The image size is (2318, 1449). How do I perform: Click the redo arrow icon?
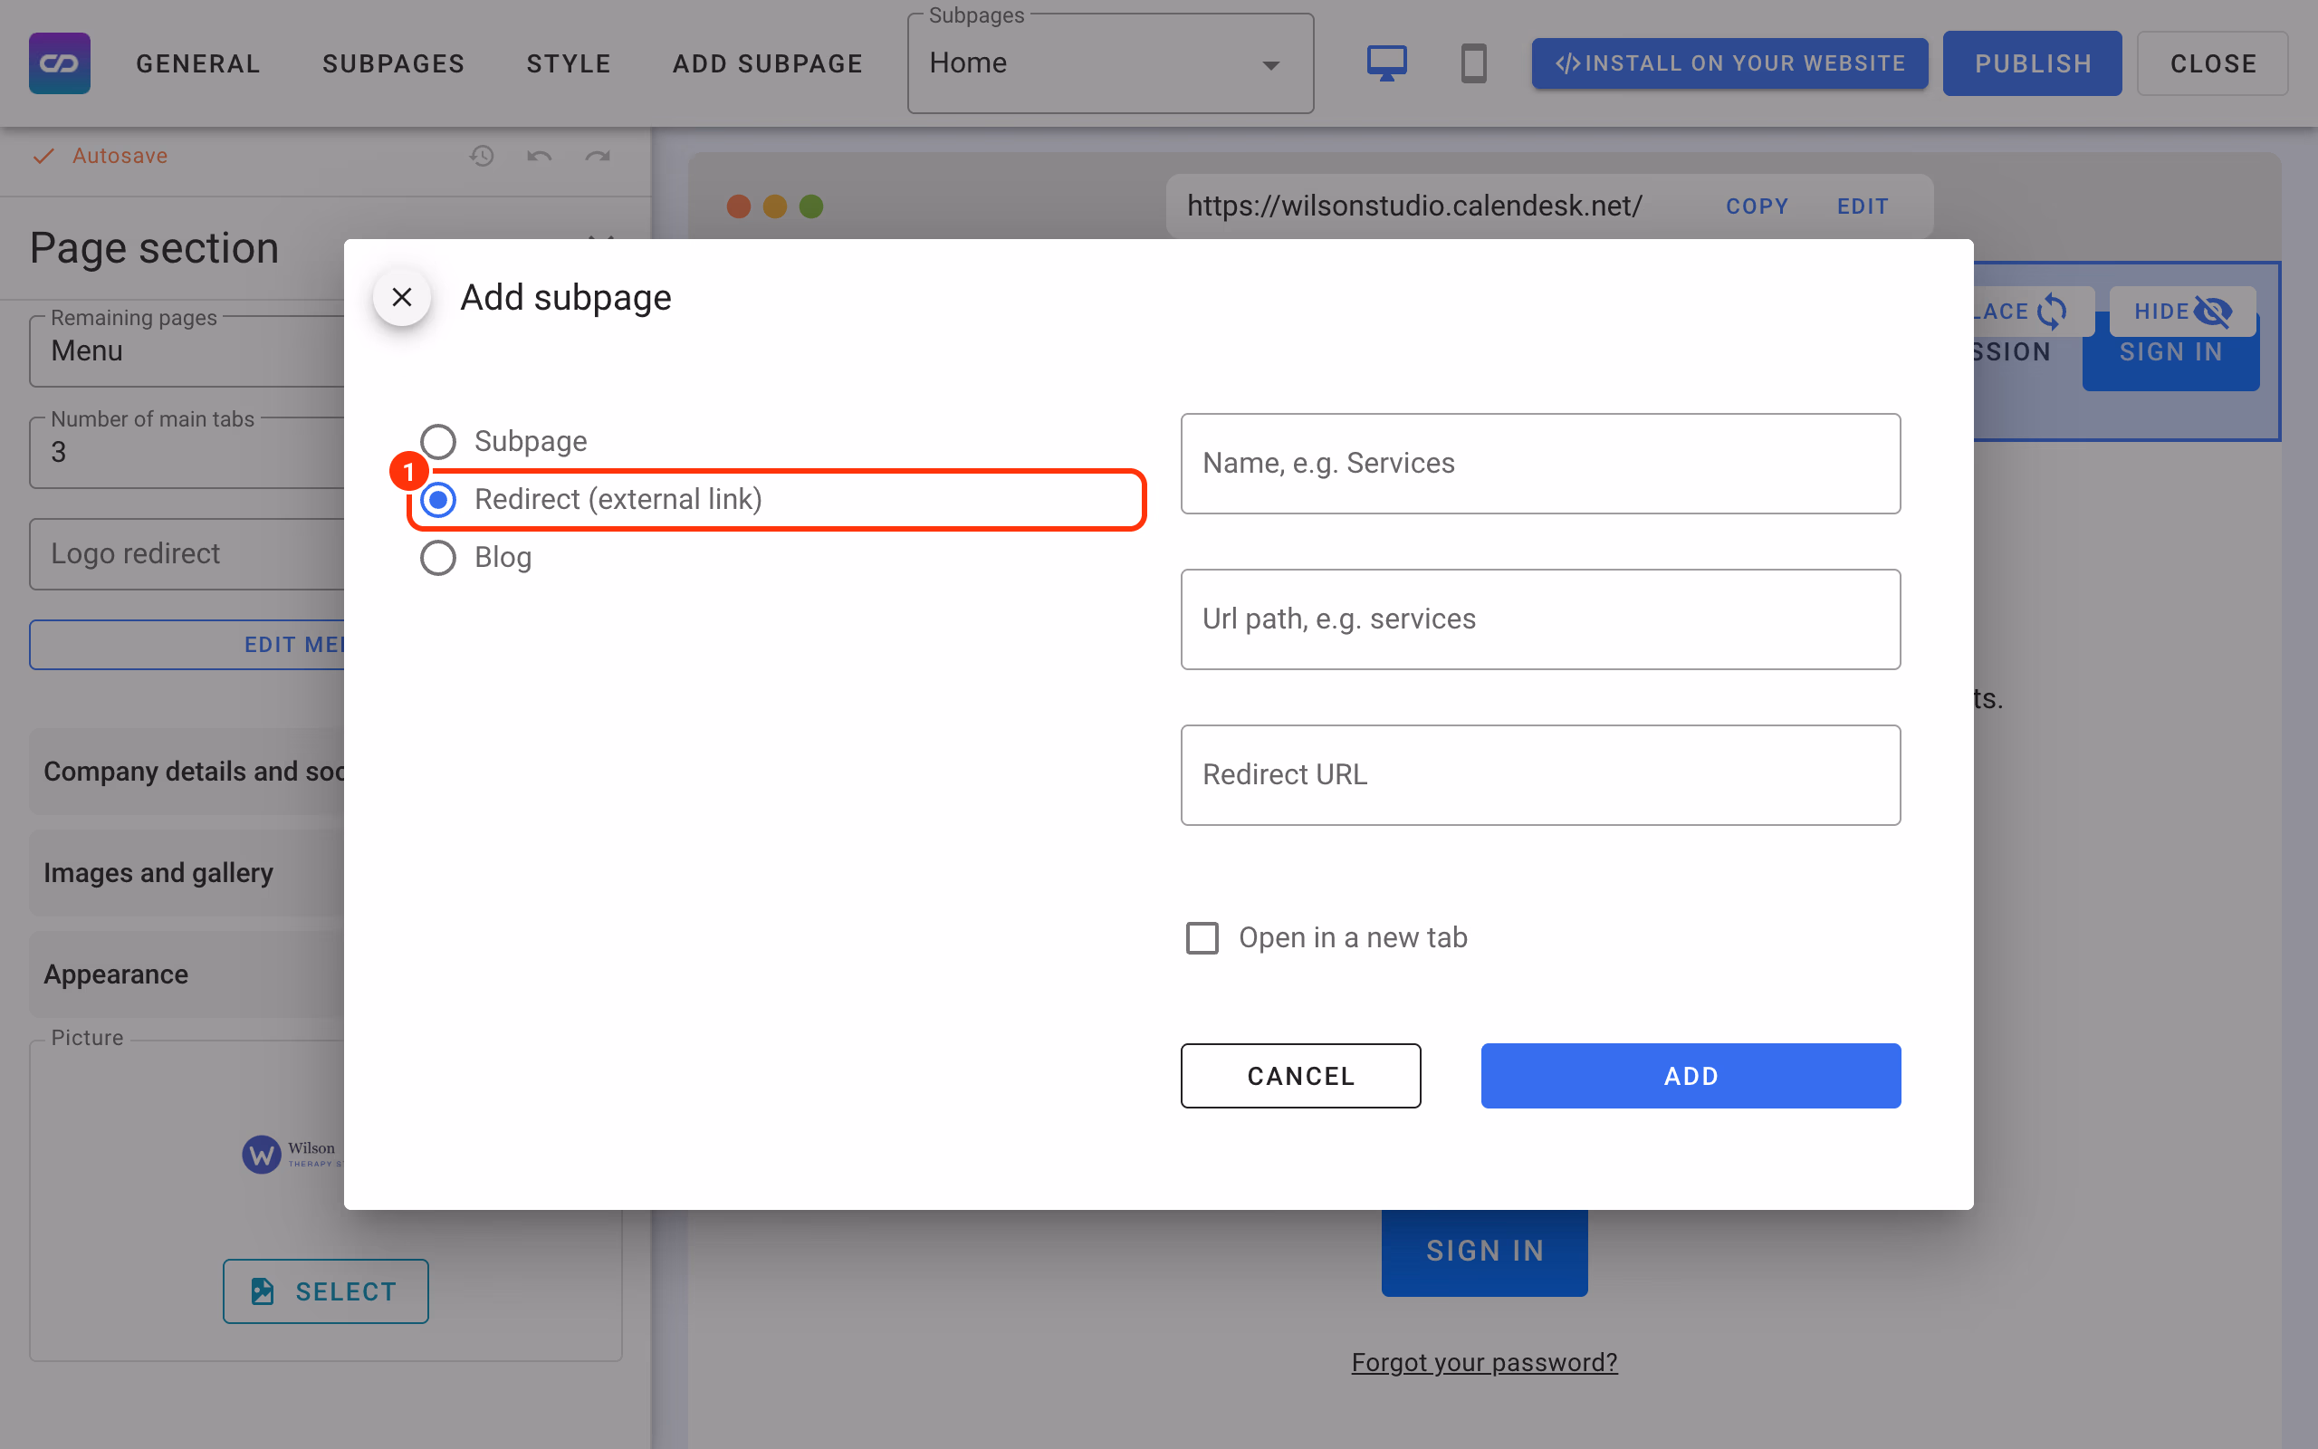pyautogui.click(x=598, y=155)
